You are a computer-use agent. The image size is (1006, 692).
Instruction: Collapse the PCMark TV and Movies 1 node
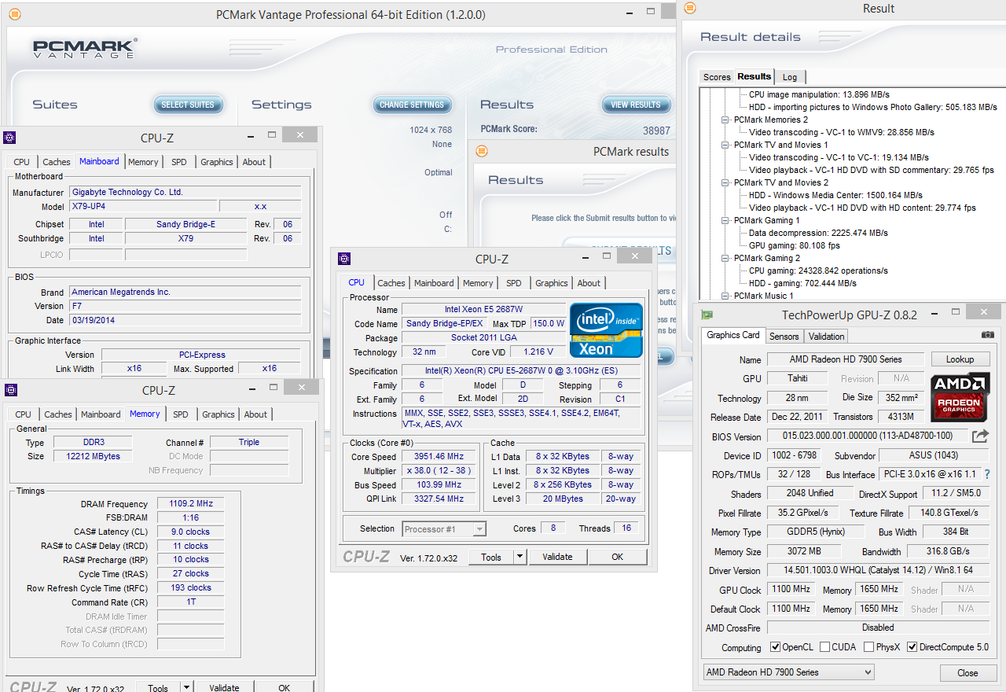pos(726,145)
